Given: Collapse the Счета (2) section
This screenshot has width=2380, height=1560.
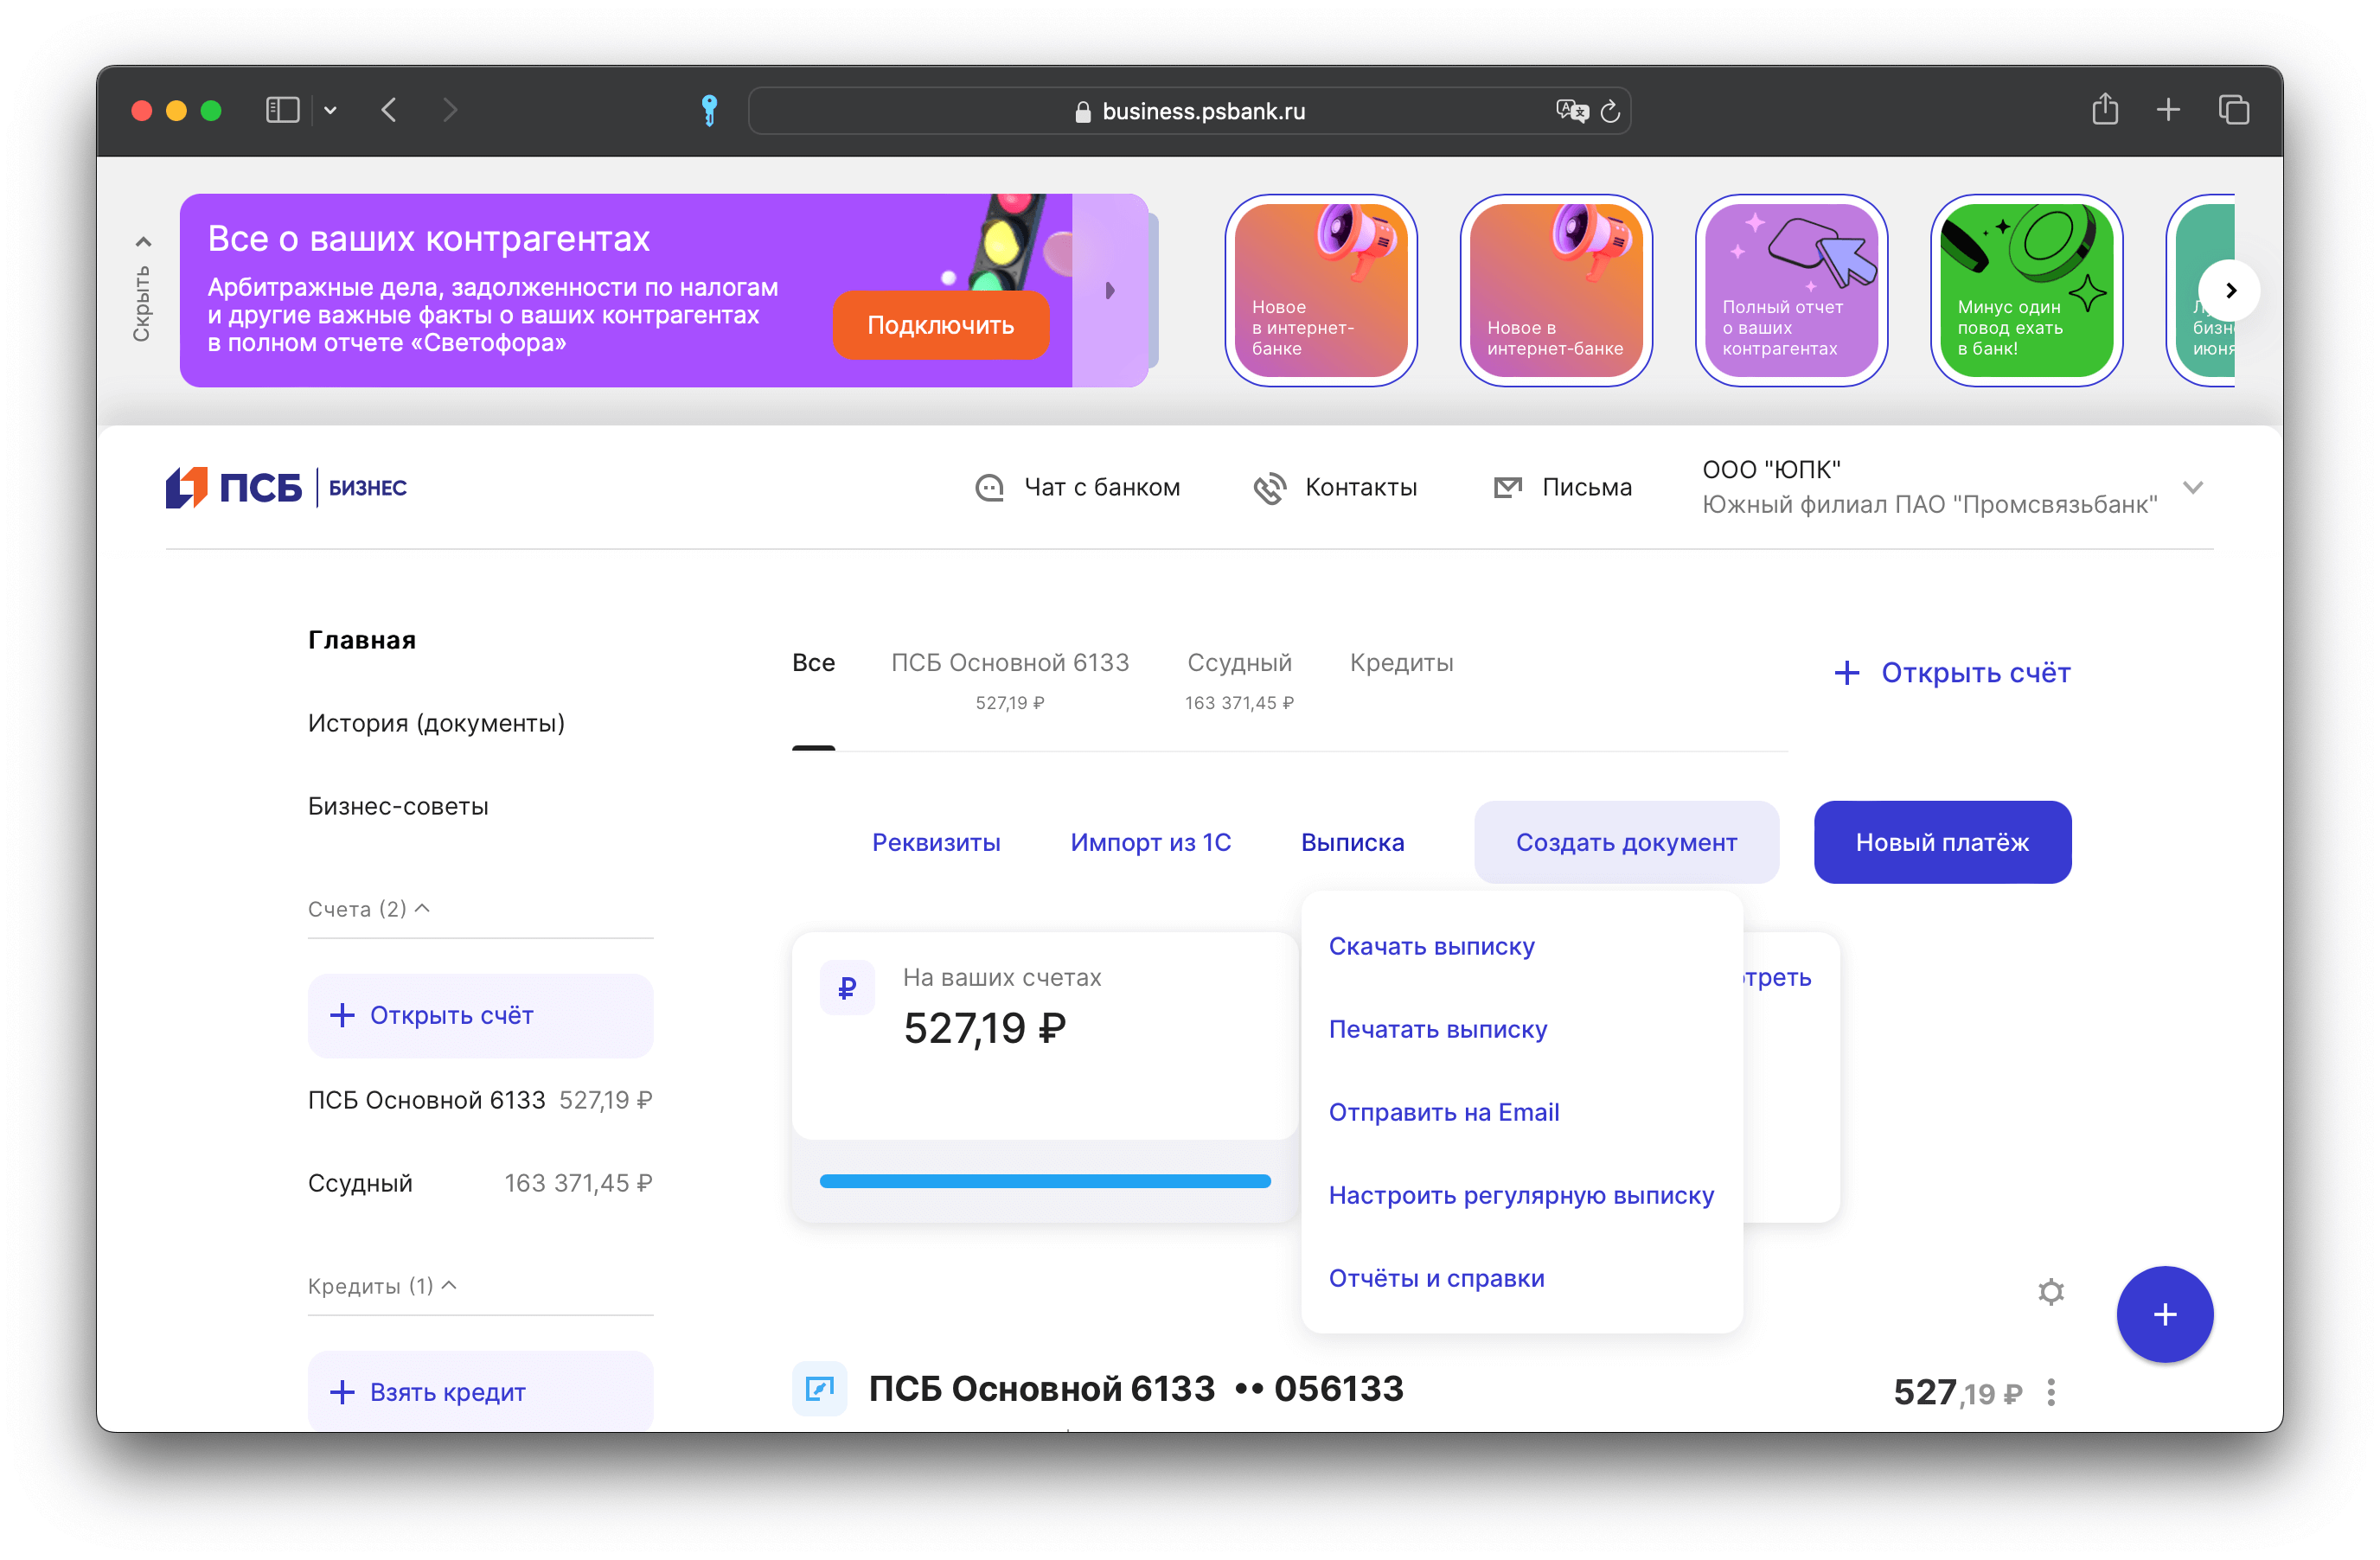Looking at the screenshot, I should click(368, 908).
